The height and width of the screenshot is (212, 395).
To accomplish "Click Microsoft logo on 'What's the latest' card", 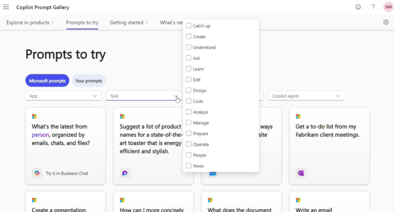I will (34, 116).
